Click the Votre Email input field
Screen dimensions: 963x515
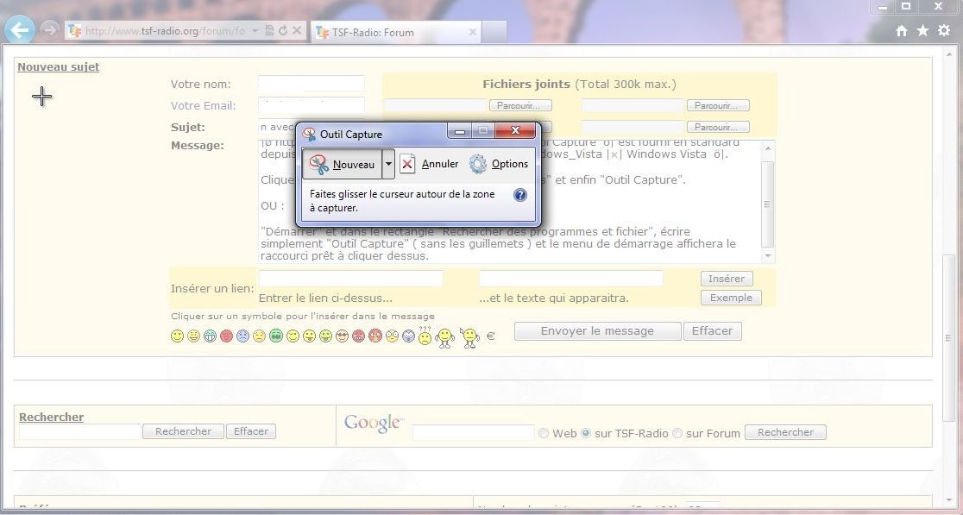[x=312, y=105]
